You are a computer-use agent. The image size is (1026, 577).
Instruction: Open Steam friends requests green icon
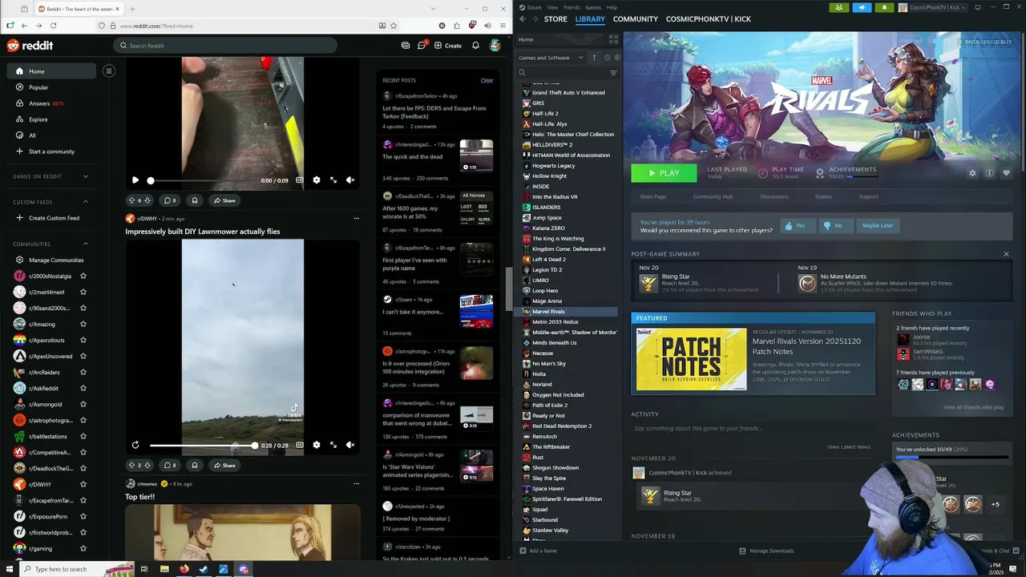(x=839, y=7)
